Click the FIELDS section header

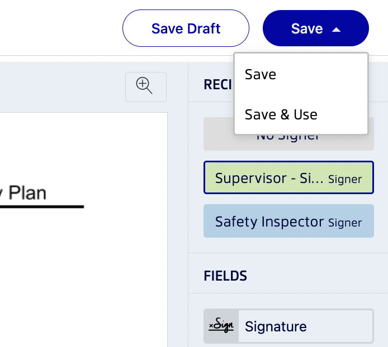click(x=225, y=276)
